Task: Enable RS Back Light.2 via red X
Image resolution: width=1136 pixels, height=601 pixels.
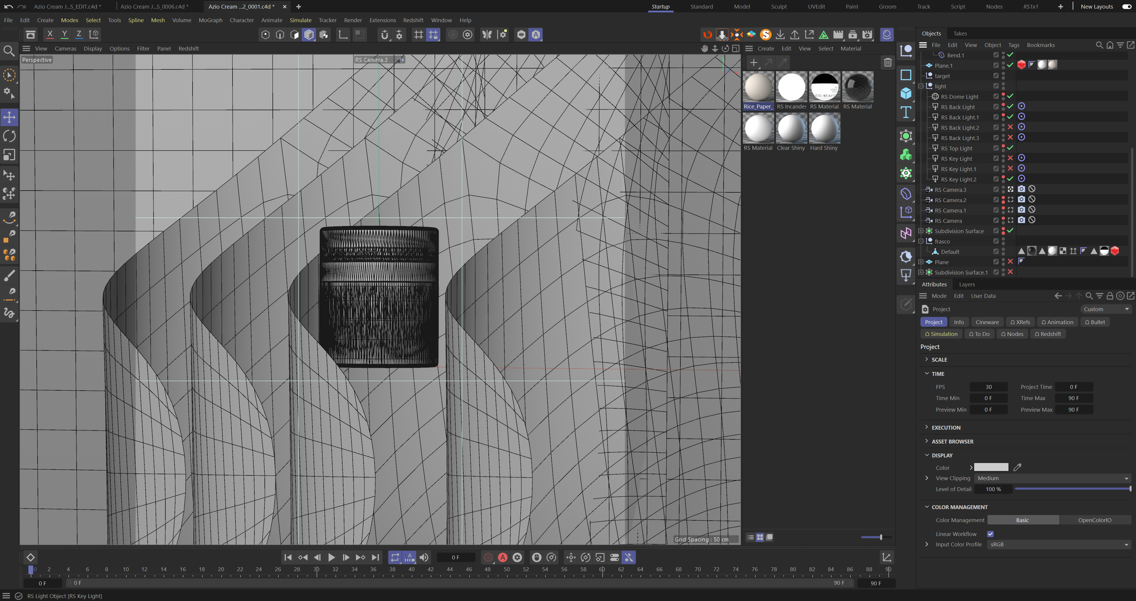Action: pyautogui.click(x=1010, y=127)
